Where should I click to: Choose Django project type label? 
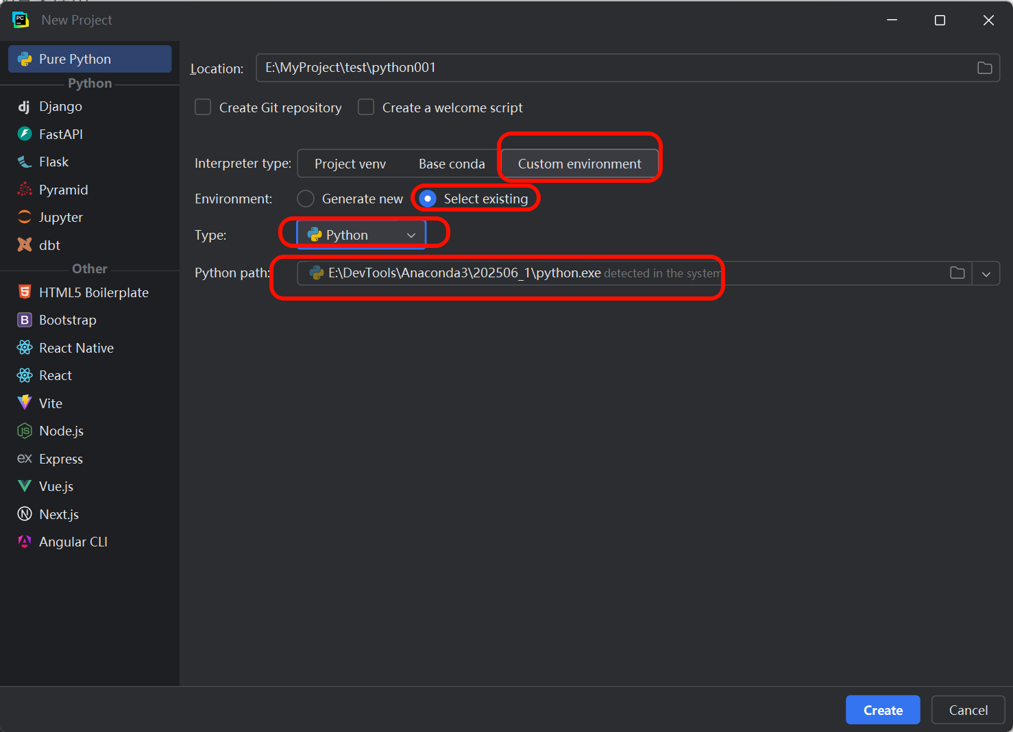click(x=60, y=107)
